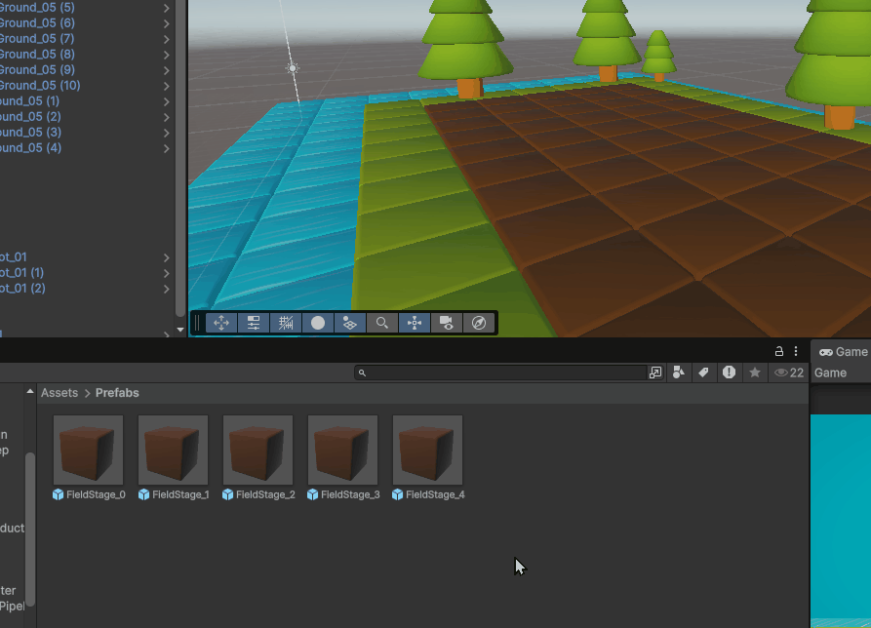Switch to the Game tab
This screenshot has height=628, width=871.
(843, 352)
